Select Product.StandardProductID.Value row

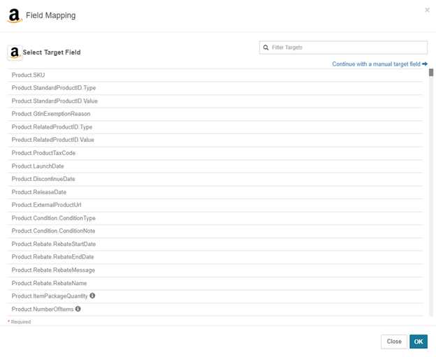(215, 101)
